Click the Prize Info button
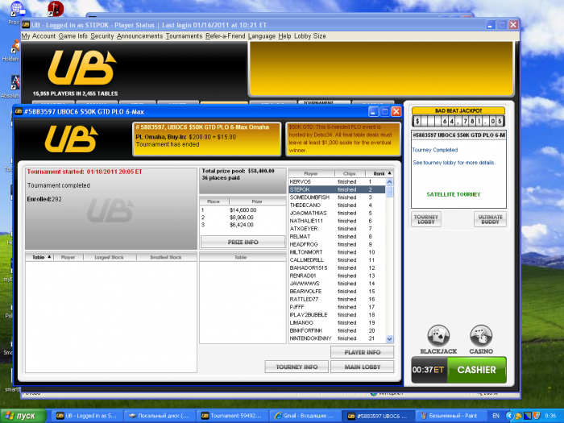The width and height of the screenshot is (564, 423). (243, 242)
